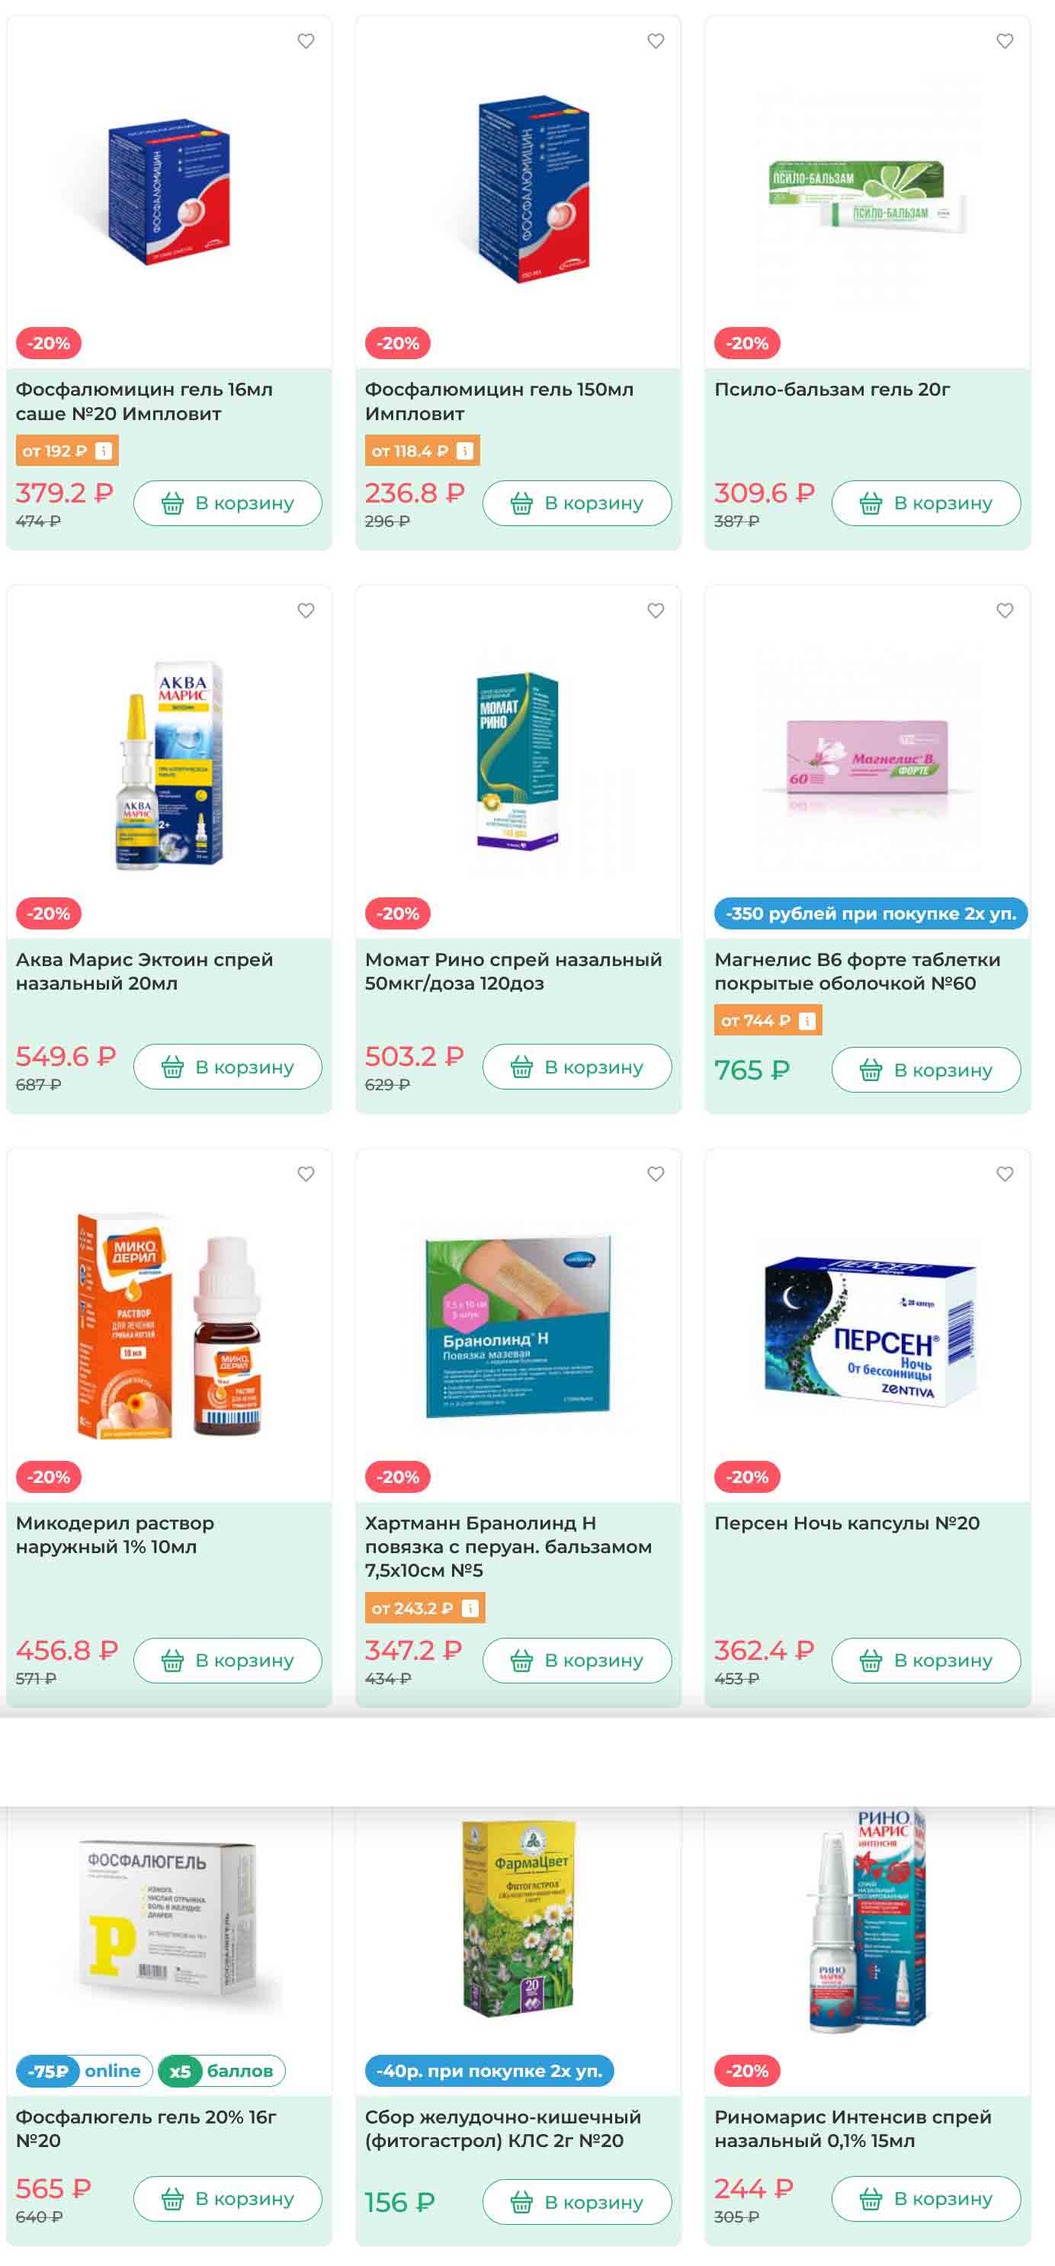Add Фосфалюгель гель 20% to cart
Image resolution: width=1055 pixels, height=2266 pixels.
tap(228, 2198)
